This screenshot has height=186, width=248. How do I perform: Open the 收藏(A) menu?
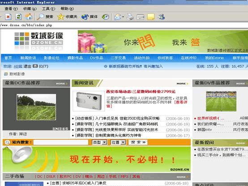(x=30, y=9)
